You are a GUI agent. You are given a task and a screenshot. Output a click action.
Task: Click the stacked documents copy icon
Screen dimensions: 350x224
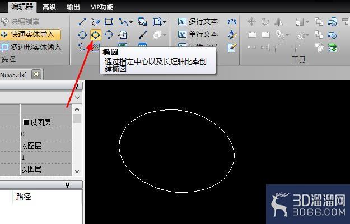pos(122,35)
